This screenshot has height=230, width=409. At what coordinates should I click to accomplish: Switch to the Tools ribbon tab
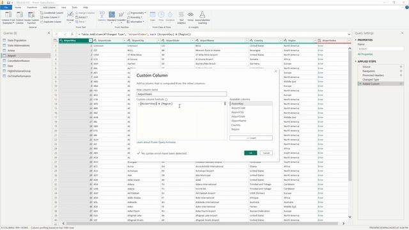pos(74,7)
